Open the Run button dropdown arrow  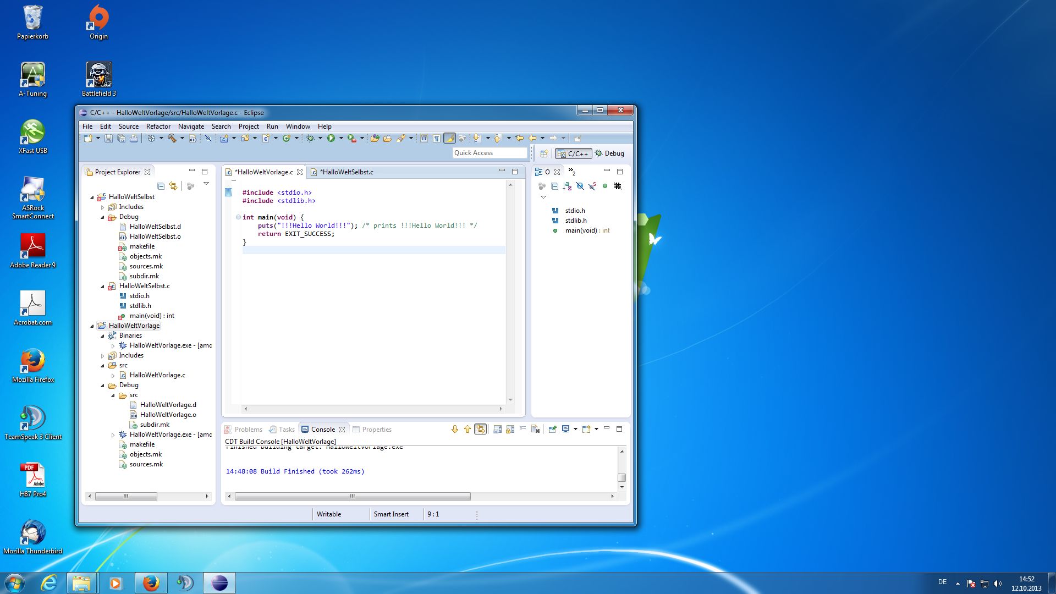click(341, 139)
